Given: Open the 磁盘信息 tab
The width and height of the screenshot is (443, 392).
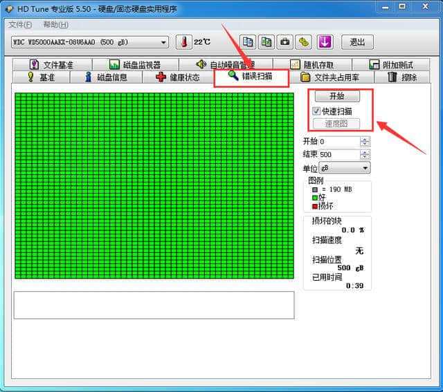Looking at the screenshot, I should pos(106,77).
